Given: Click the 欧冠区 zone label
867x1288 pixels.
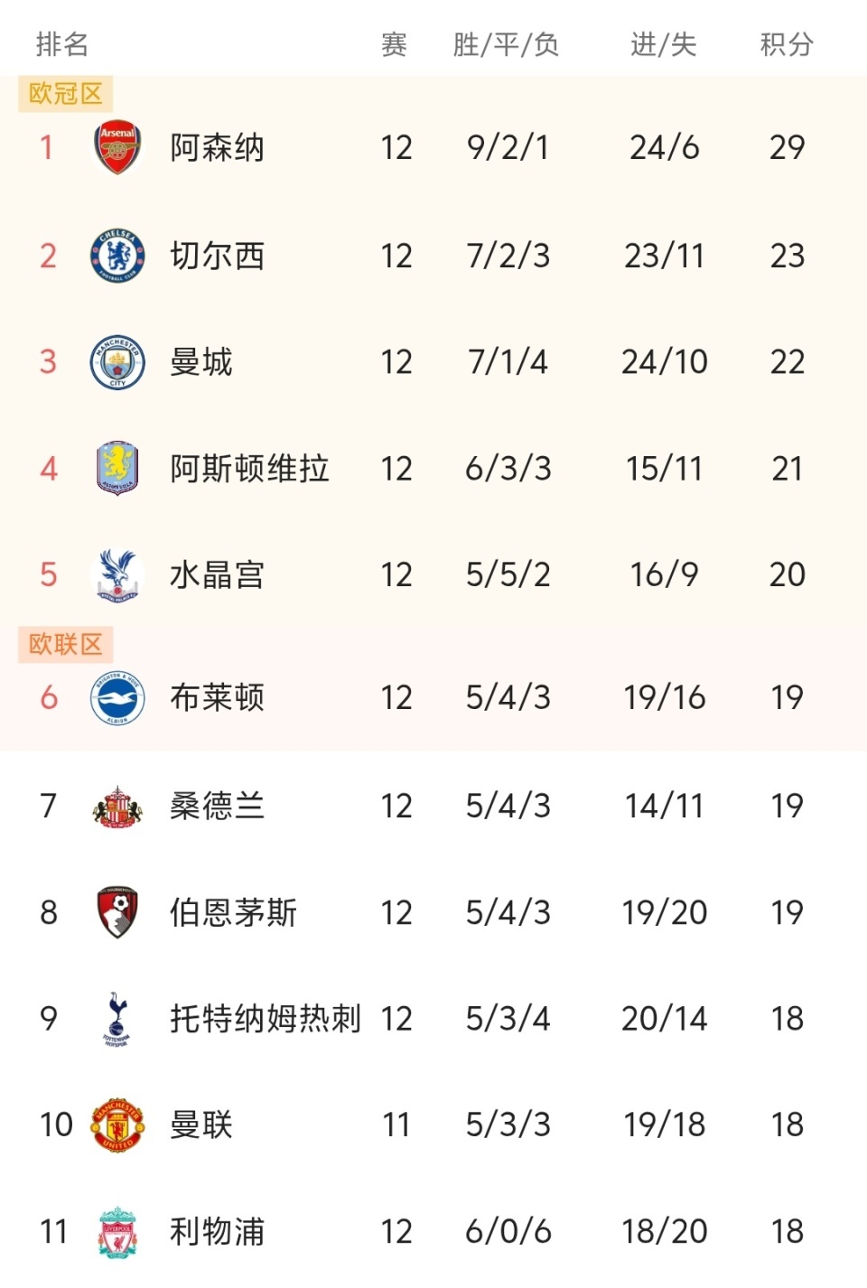Looking at the screenshot, I should 65,93.
